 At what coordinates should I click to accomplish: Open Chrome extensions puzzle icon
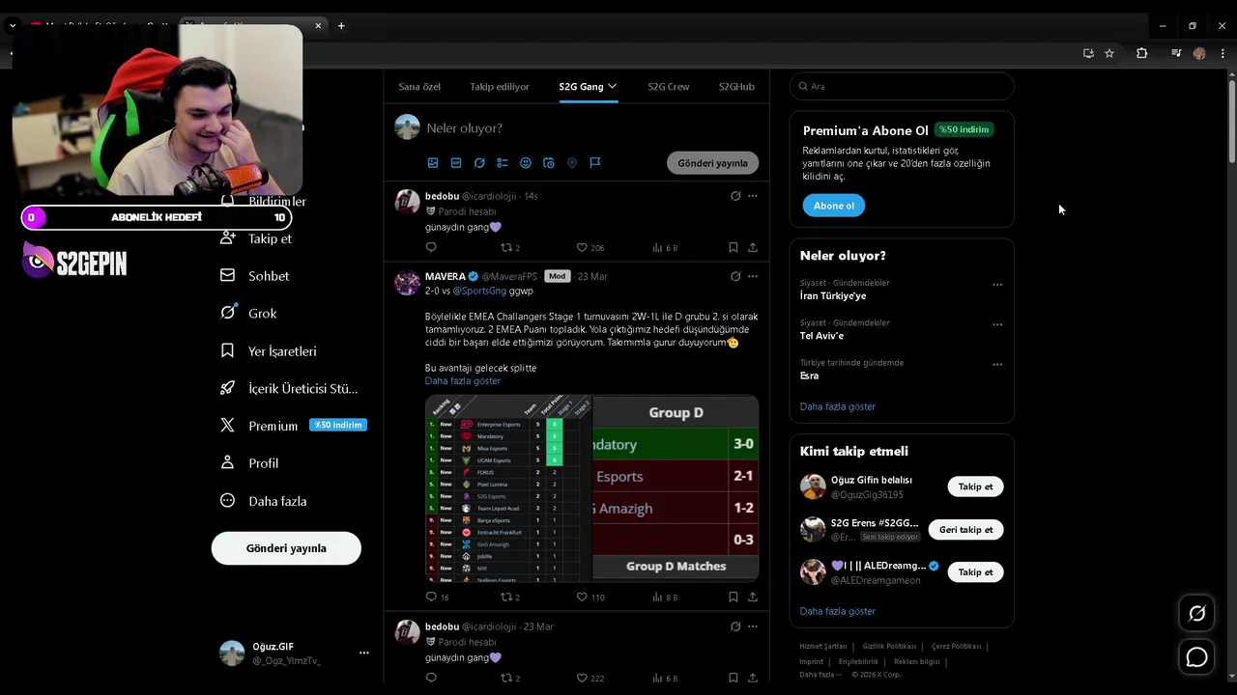tap(1141, 53)
